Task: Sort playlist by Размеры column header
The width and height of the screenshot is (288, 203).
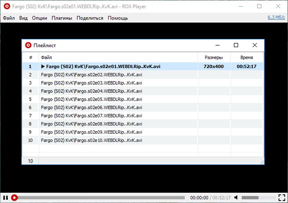Action: pos(214,57)
